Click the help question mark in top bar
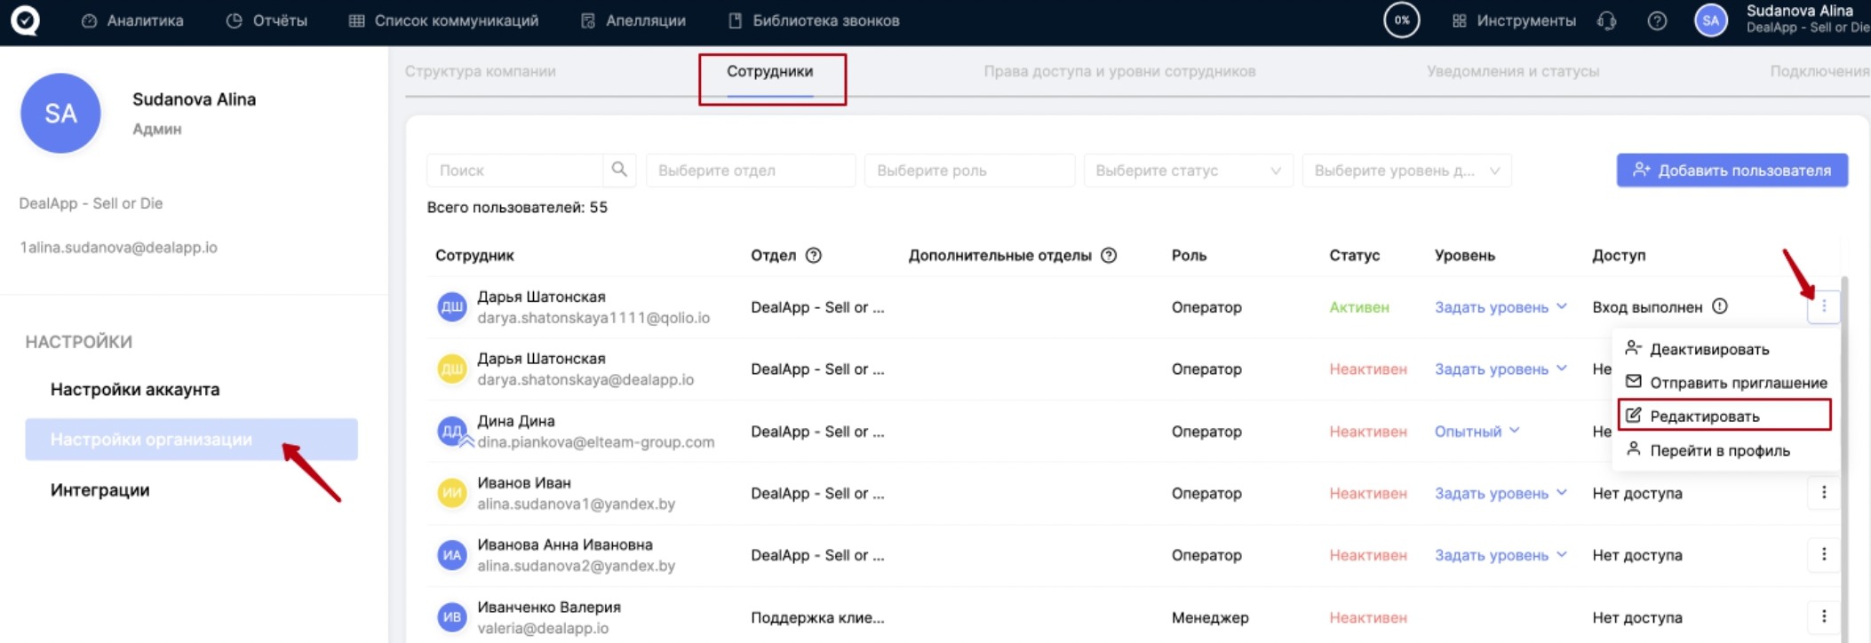The image size is (1871, 643). coord(1657,20)
